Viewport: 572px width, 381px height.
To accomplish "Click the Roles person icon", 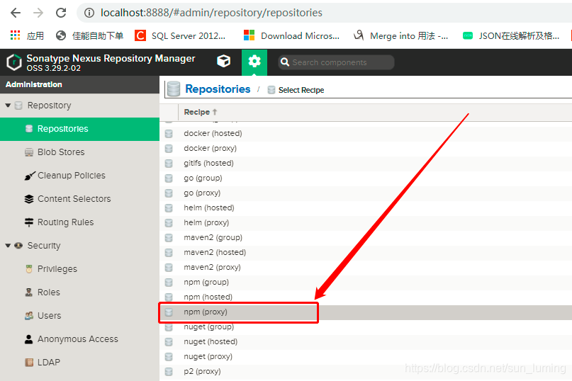I will [x=29, y=292].
